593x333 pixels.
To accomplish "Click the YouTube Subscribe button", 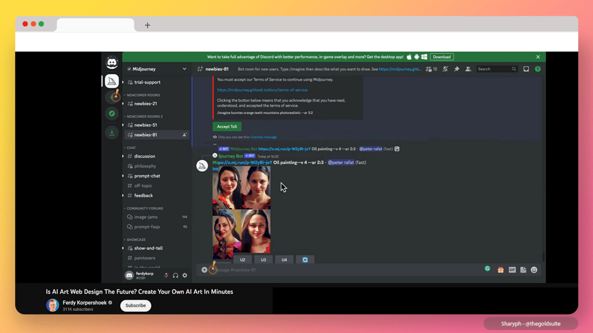I will (135, 306).
